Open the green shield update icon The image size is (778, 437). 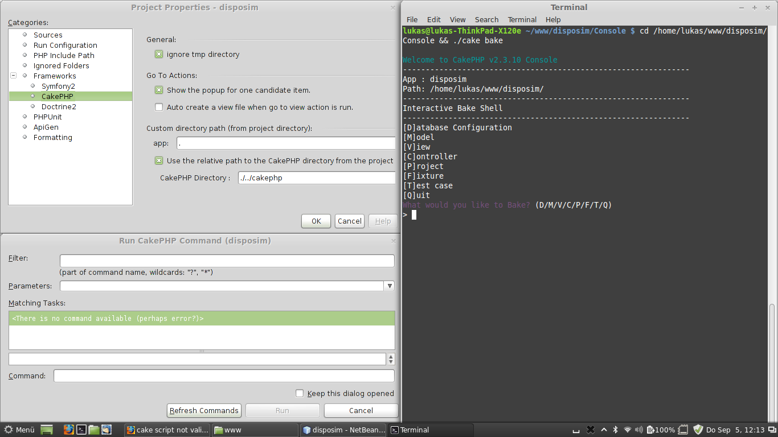point(698,430)
